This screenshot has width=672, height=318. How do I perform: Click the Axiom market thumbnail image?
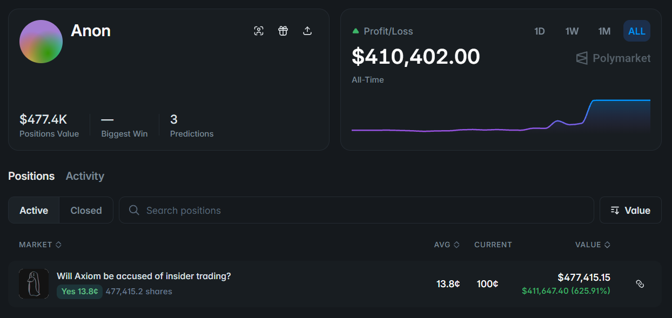tap(33, 283)
